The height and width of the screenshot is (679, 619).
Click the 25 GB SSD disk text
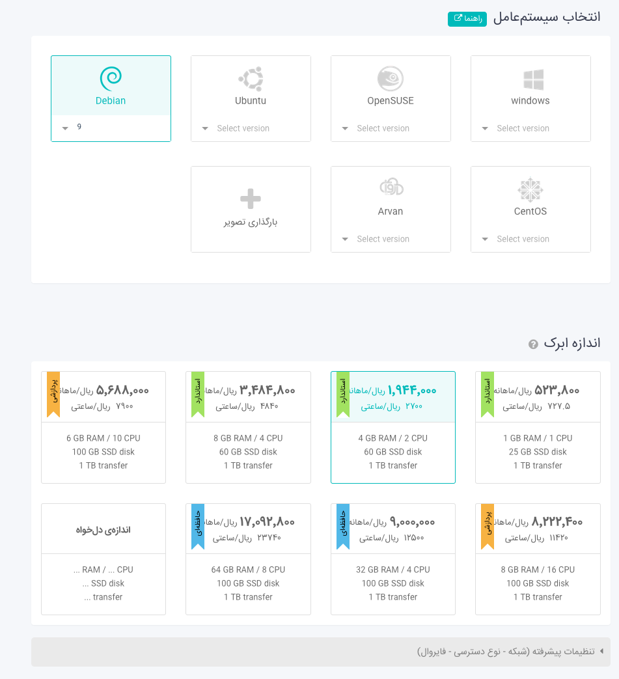[x=538, y=452]
